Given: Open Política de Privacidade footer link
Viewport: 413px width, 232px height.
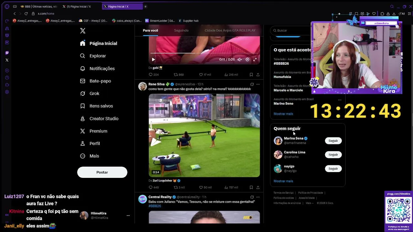Looking at the screenshot, I should (x=310, y=193).
